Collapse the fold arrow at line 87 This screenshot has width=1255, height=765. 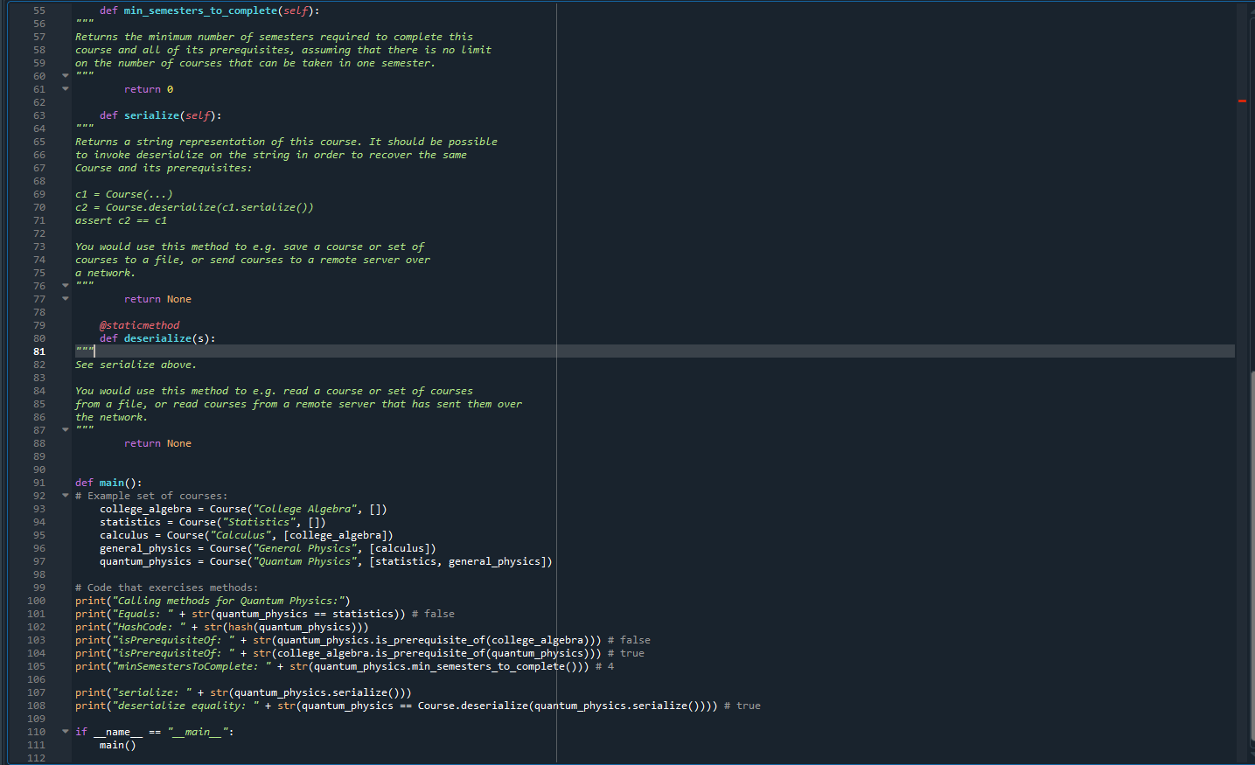65,429
